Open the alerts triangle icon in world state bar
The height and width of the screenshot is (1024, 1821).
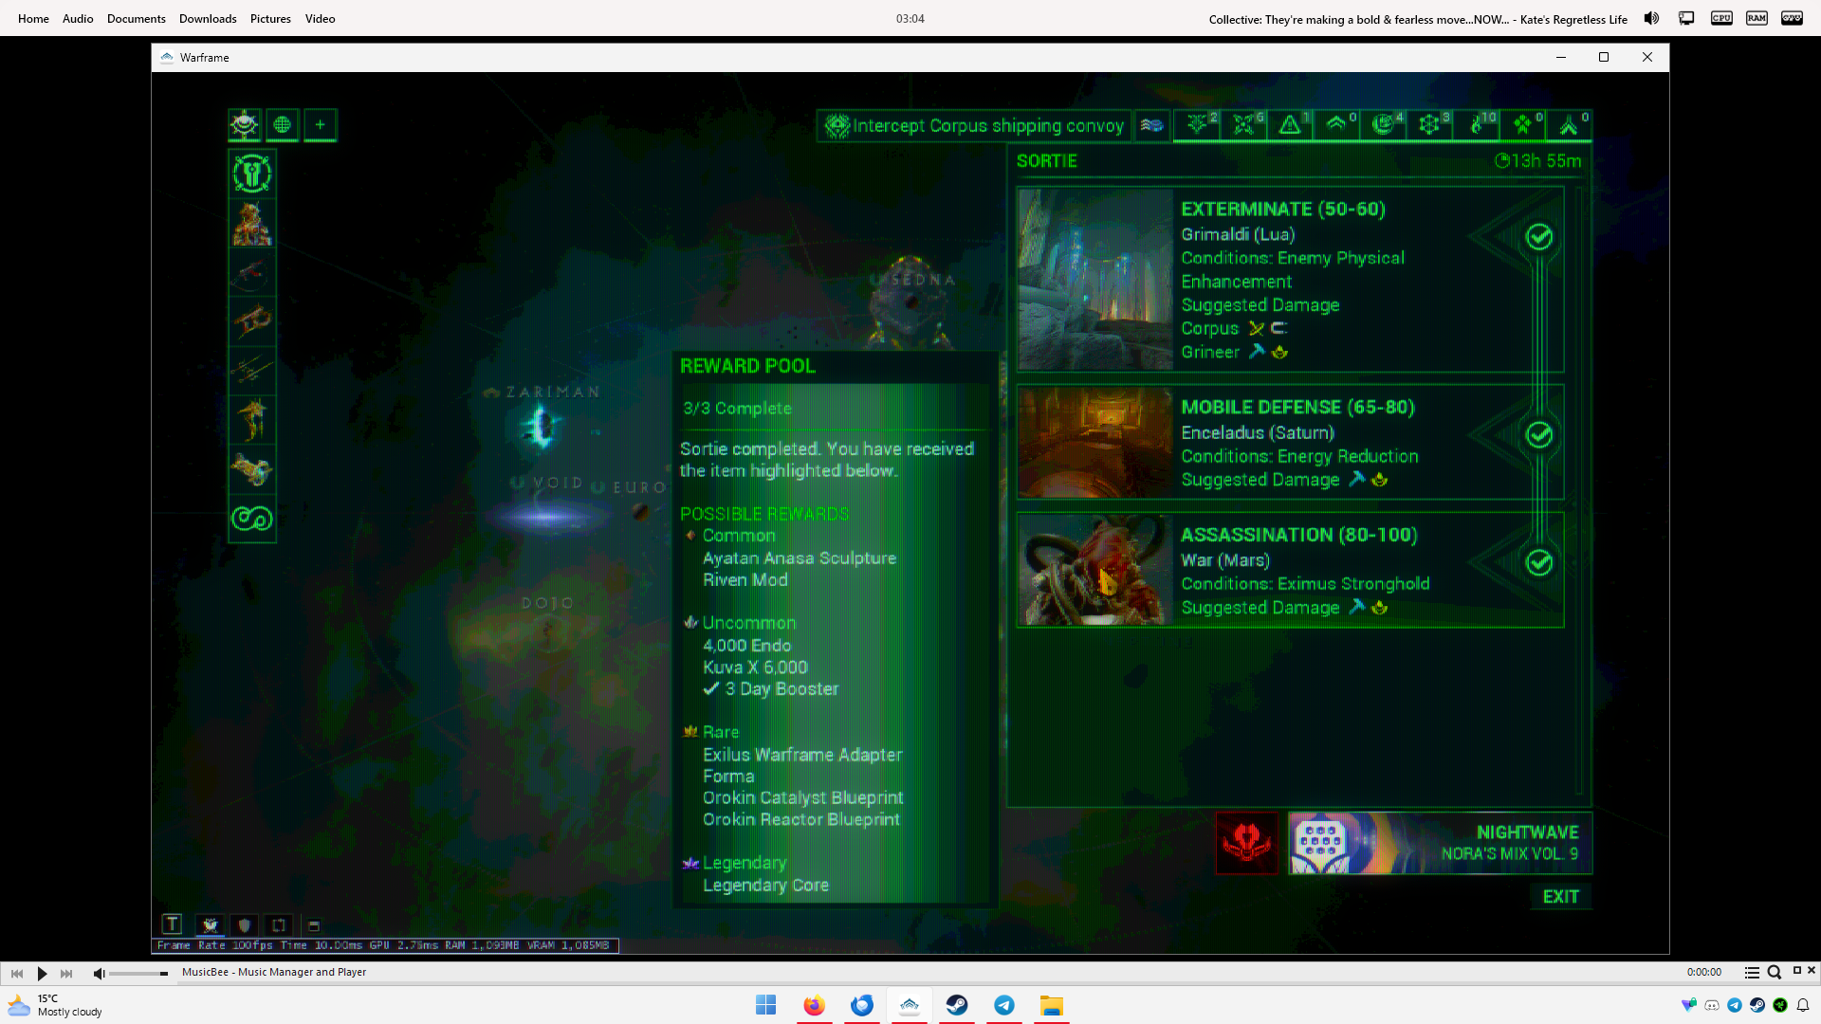(1290, 124)
